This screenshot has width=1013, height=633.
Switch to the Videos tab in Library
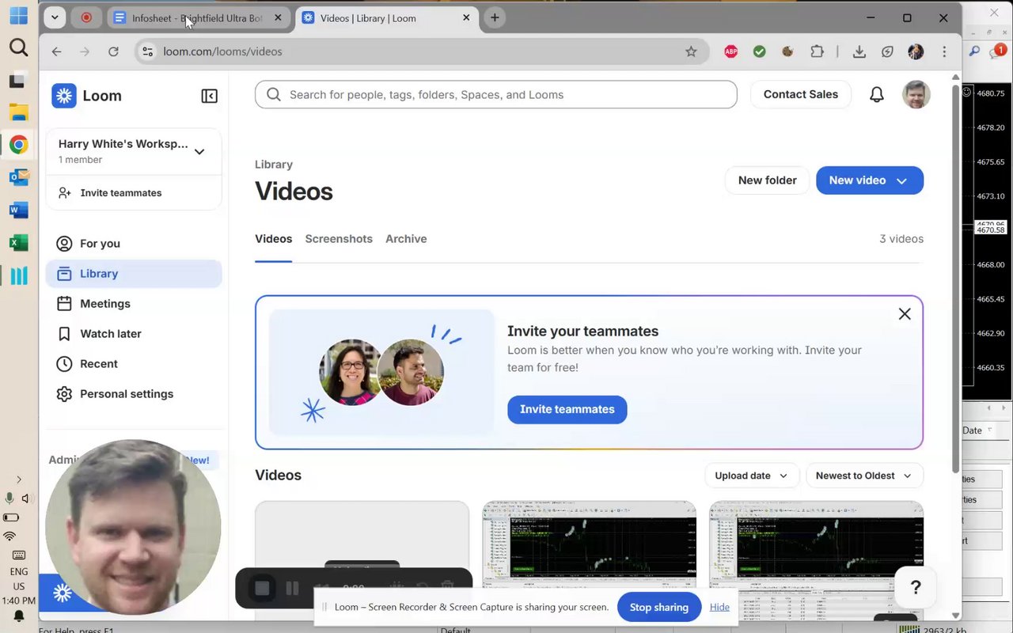(x=274, y=239)
